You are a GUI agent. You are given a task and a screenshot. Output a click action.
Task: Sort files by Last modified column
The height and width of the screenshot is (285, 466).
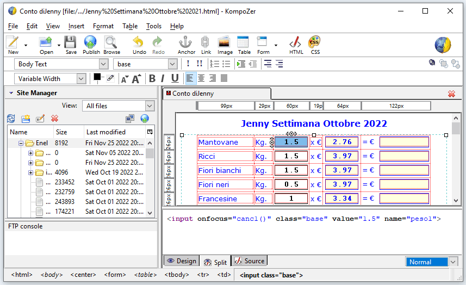point(115,132)
